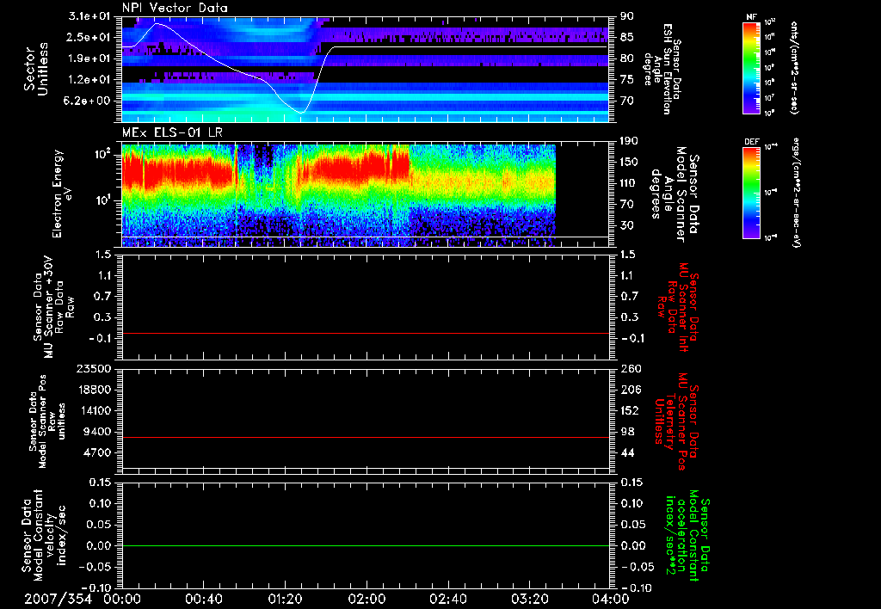
Task: Click the "04:00" time tick label
Action: point(610,599)
